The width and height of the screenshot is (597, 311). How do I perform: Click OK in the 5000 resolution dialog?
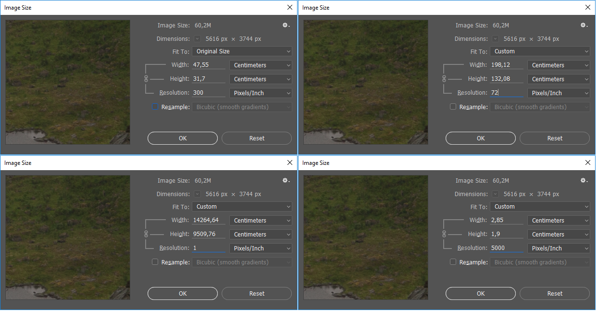(x=481, y=294)
